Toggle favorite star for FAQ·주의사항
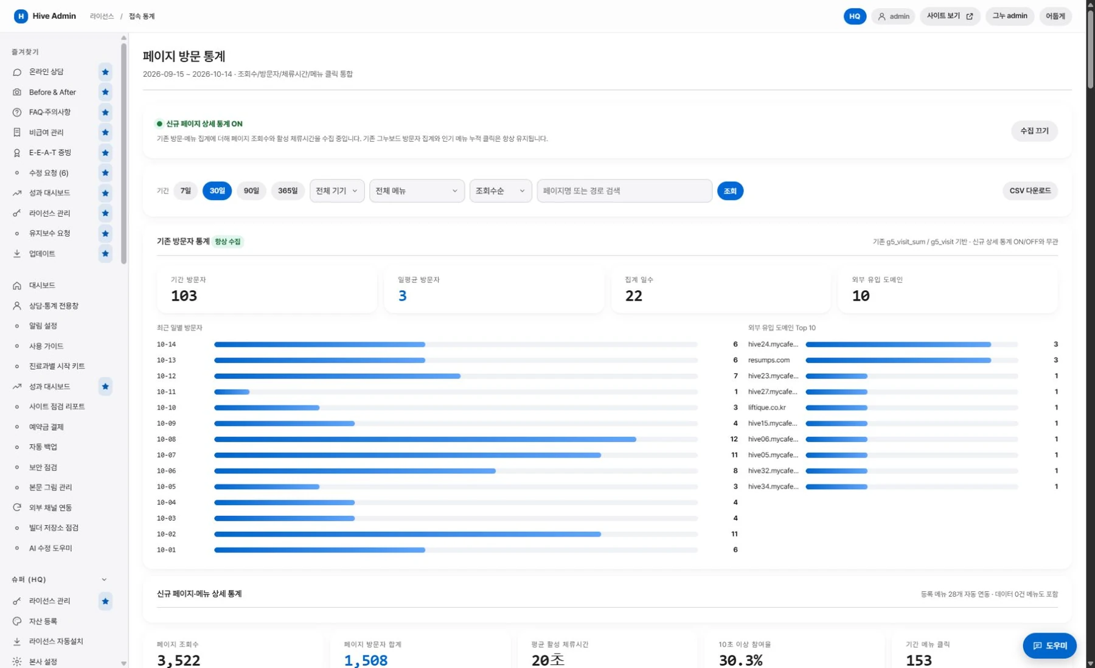This screenshot has width=1095, height=668. (x=105, y=112)
